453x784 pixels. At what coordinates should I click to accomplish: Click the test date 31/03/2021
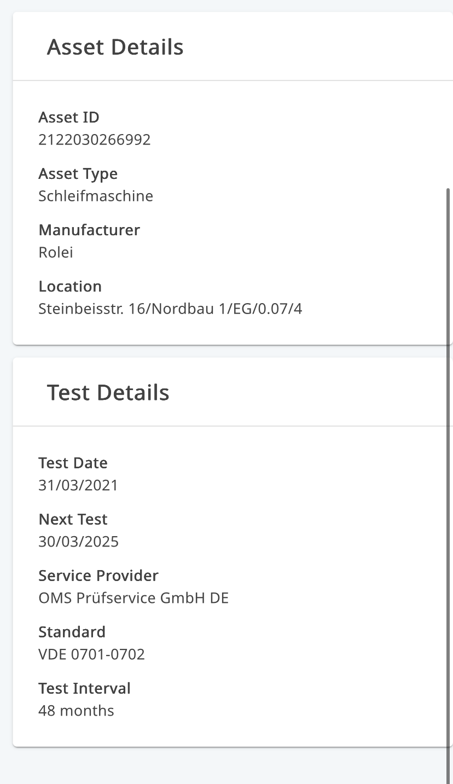78,485
